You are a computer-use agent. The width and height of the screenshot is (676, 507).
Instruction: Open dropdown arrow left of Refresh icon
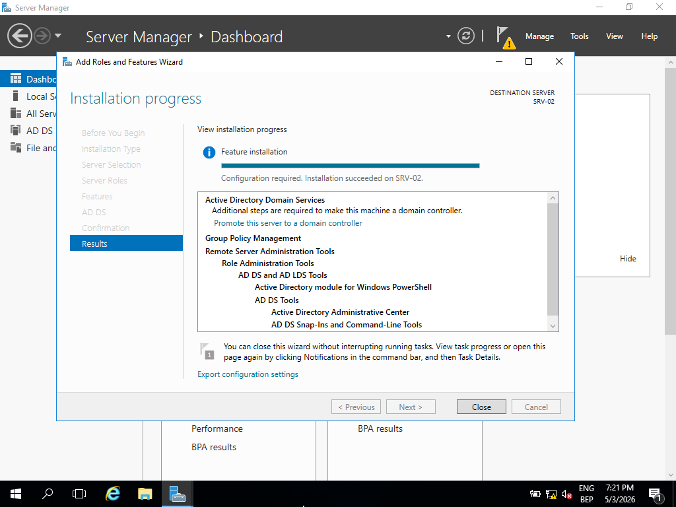(448, 36)
